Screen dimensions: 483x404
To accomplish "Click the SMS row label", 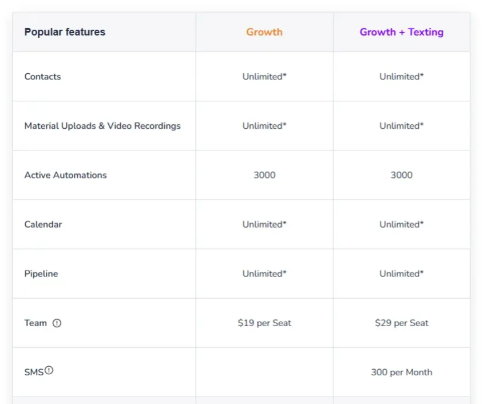I will [34, 372].
